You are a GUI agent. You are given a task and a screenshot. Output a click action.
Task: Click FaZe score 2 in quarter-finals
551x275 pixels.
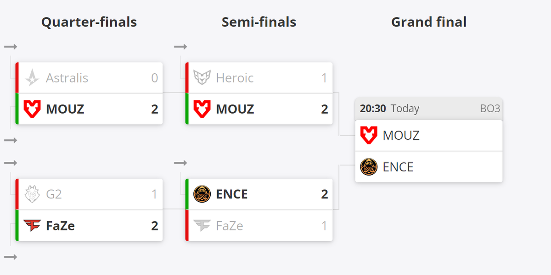point(155,225)
